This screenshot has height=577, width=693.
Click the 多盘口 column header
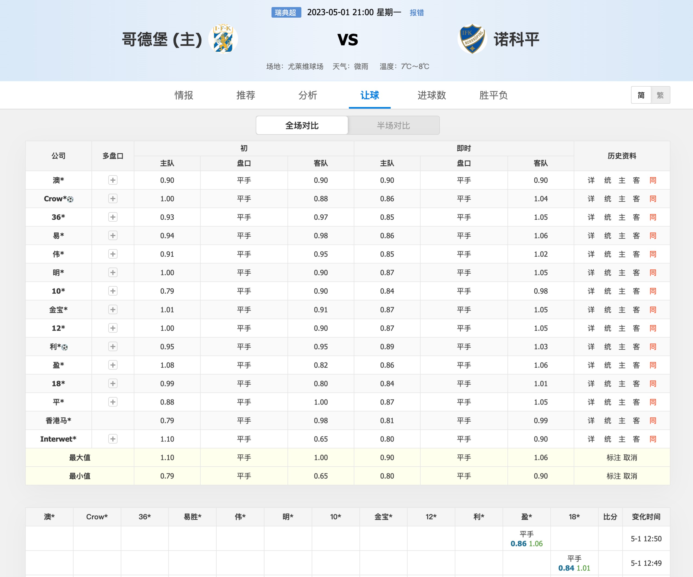[113, 156]
